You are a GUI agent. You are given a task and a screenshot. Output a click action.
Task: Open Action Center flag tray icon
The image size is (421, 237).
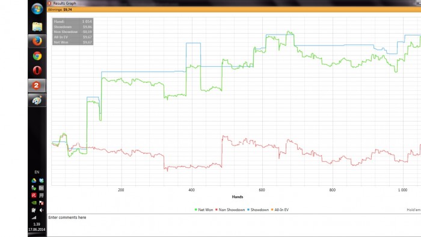tap(41, 203)
